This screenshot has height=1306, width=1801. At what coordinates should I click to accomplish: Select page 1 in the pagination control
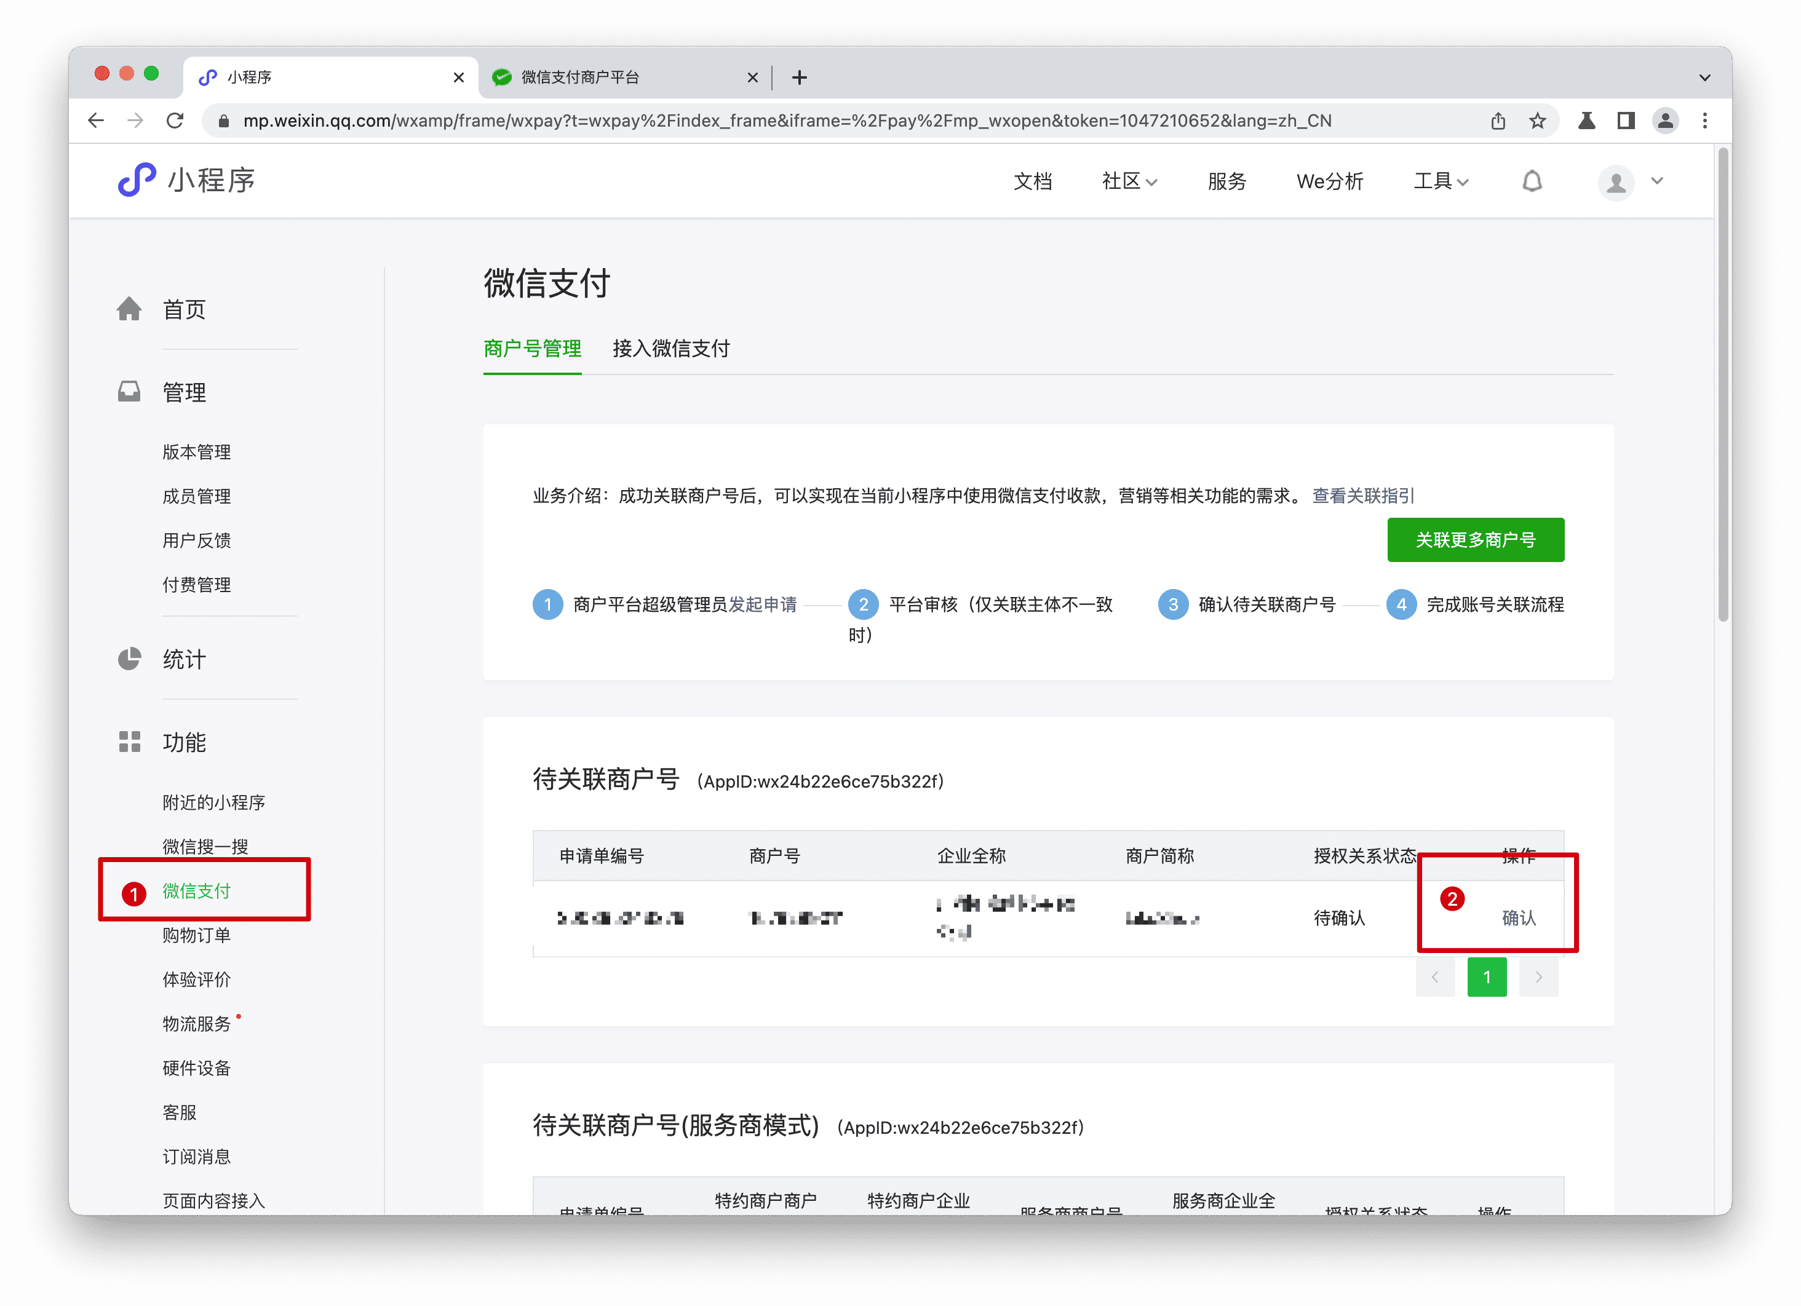[1487, 977]
